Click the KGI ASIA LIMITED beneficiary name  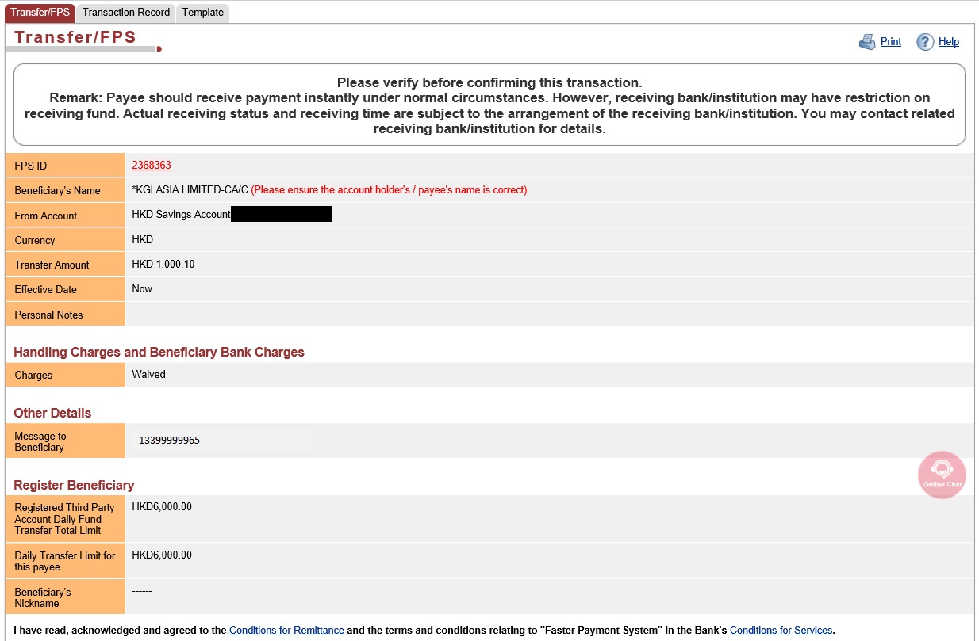click(x=190, y=190)
